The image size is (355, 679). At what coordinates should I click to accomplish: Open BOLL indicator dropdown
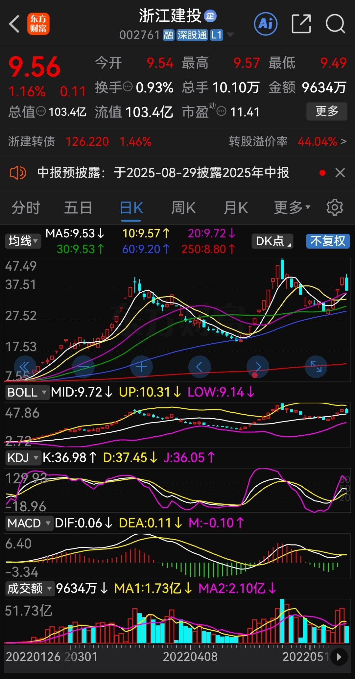click(x=27, y=392)
